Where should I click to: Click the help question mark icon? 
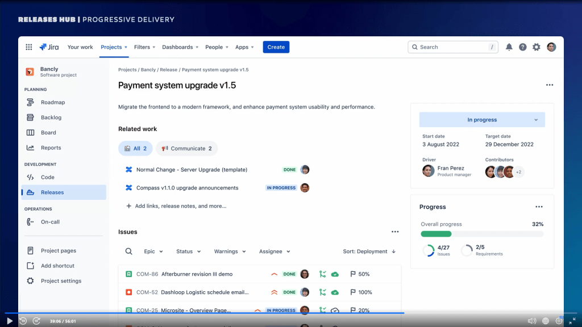[x=523, y=47]
